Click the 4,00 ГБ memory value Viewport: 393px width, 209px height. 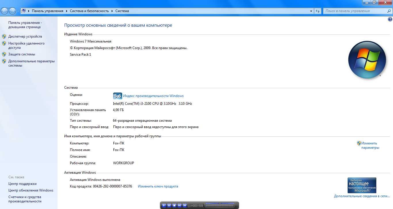coord(119,110)
